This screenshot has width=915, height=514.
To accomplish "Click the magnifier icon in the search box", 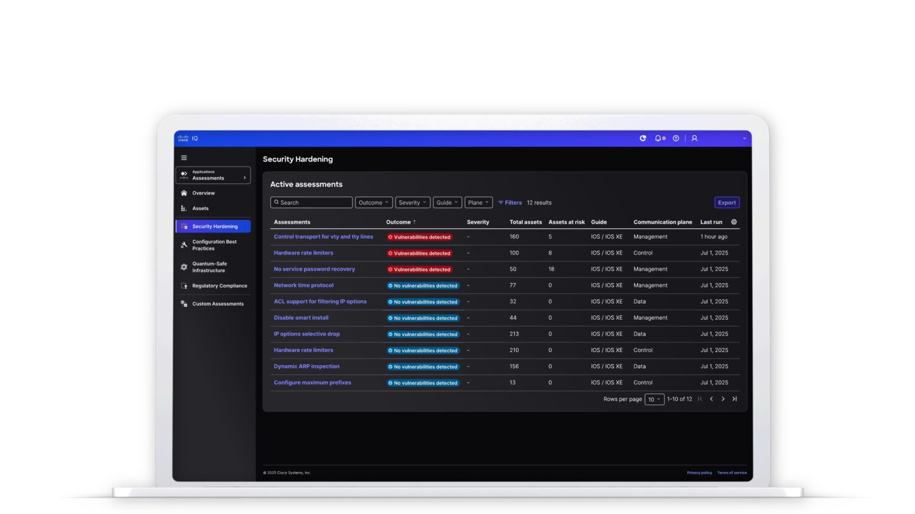I will (277, 202).
